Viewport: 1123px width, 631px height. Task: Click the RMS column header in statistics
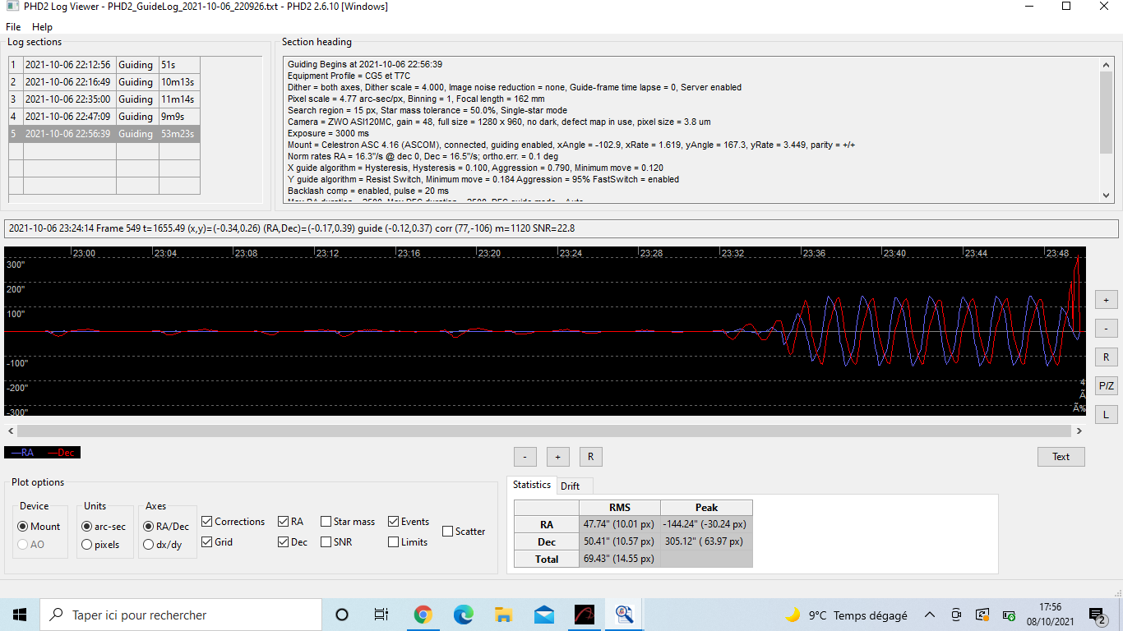pyautogui.click(x=620, y=508)
